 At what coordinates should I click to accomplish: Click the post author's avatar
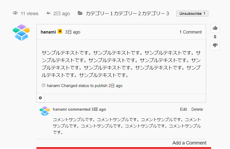[x=21, y=32]
